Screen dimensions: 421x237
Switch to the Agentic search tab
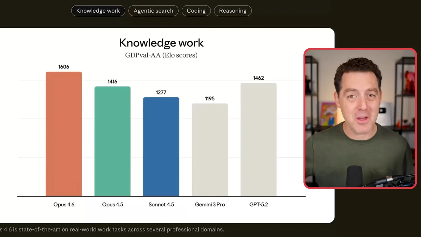pos(153,11)
